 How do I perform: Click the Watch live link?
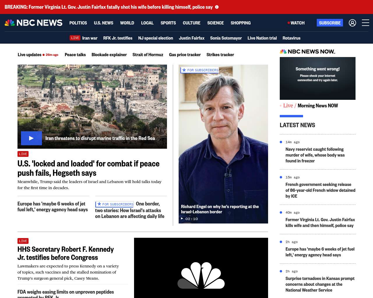(296, 23)
